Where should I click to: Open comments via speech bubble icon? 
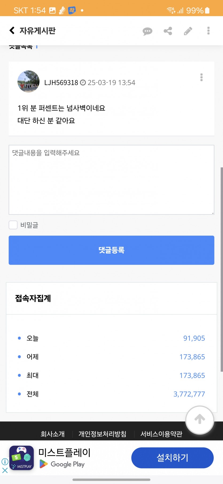pos(147,31)
